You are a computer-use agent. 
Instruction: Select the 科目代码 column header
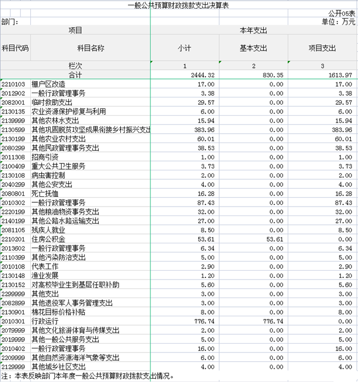15,48
